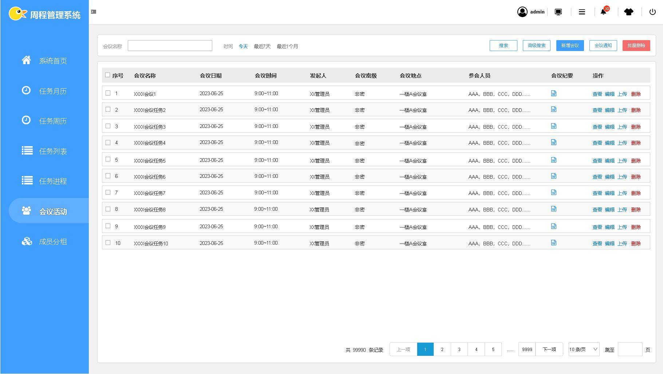Select the checkbox for row 10
Viewport: 663px width, 374px height.
tap(108, 243)
